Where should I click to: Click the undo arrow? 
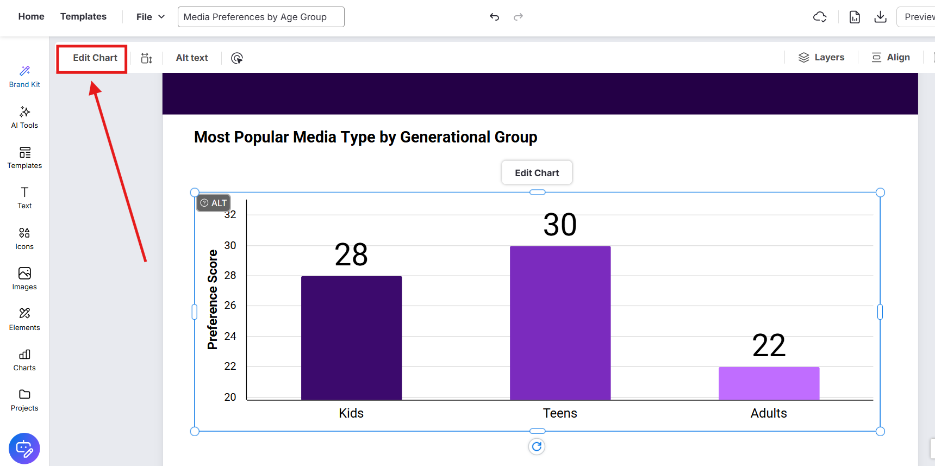[494, 17]
